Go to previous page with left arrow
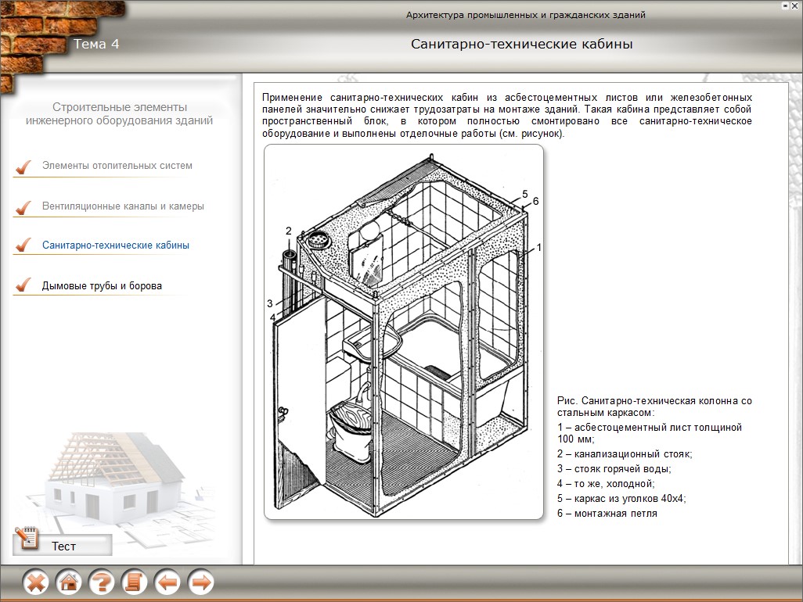 [167, 582]
